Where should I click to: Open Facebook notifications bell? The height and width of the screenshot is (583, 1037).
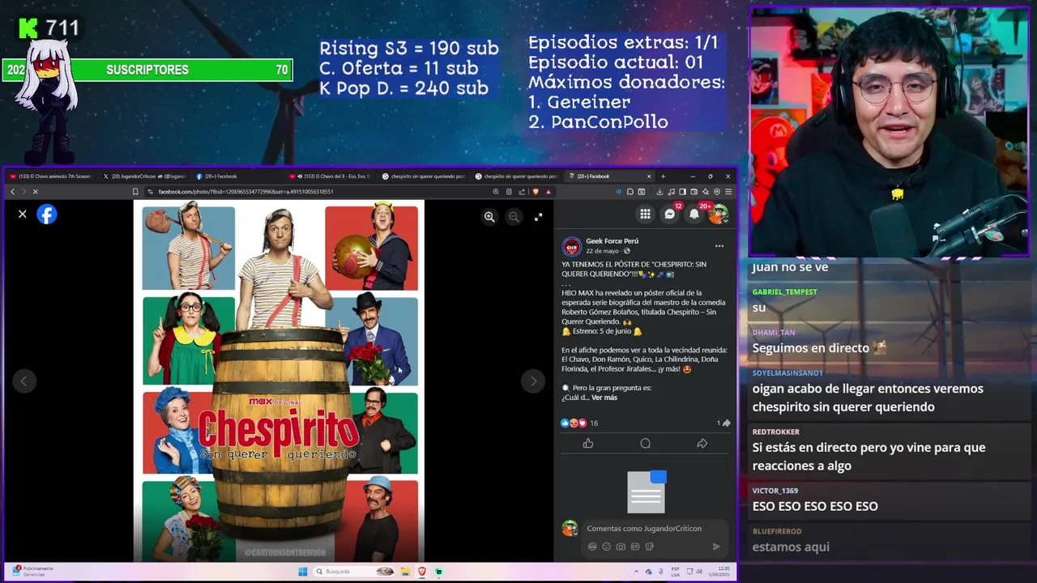(x=694, y=214)
